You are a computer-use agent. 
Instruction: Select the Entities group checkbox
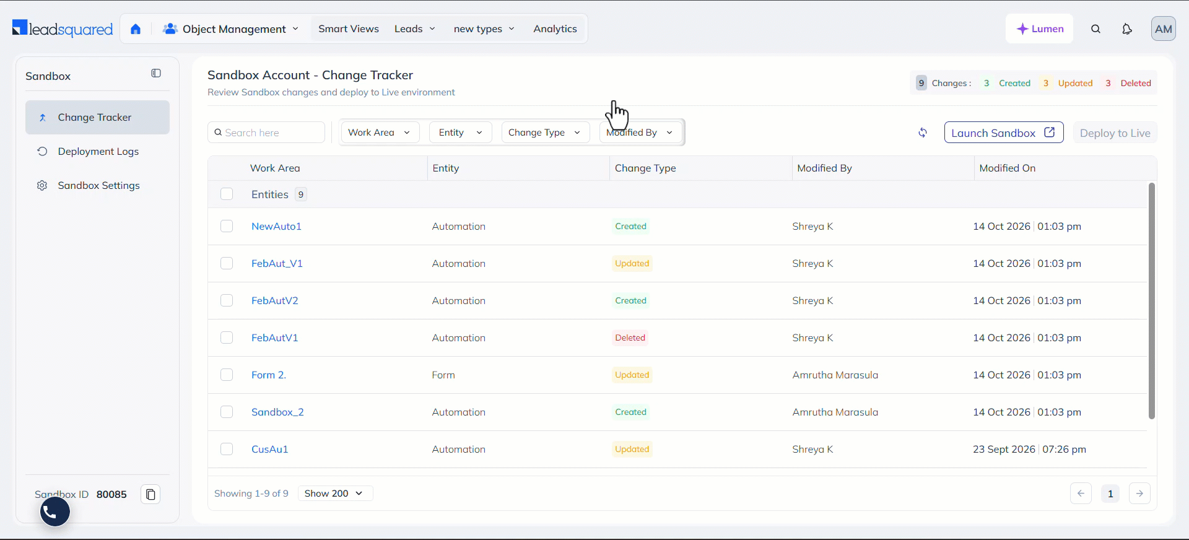(x=227, y=194)
